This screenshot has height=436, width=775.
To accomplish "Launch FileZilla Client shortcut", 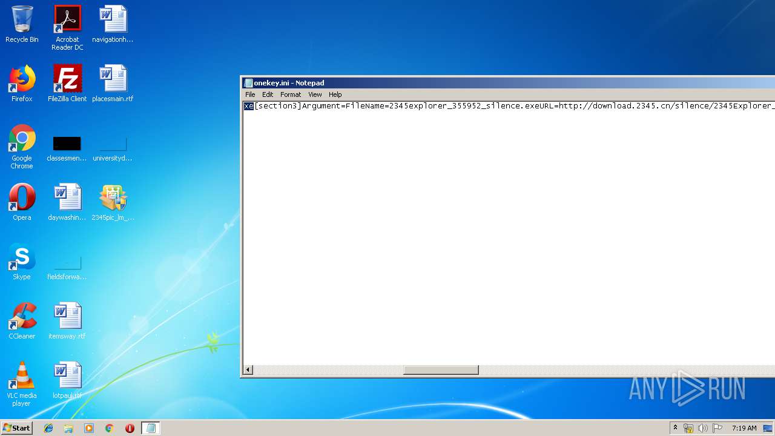I will (67, 84).
